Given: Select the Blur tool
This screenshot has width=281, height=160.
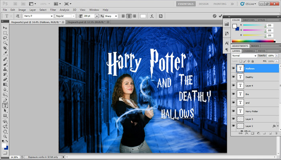Looking at the screenshot, I should tap(5, 89).
